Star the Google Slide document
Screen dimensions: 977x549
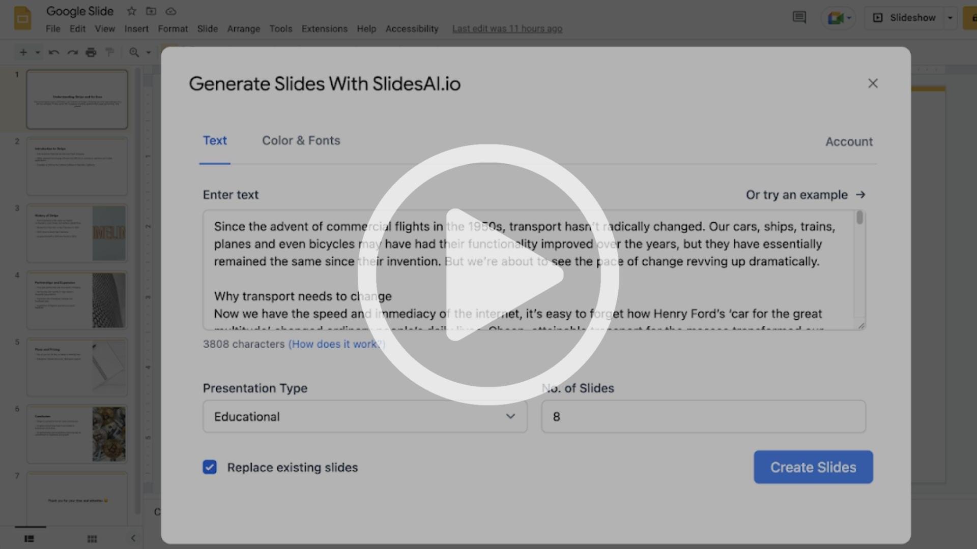tap(132, 11)
